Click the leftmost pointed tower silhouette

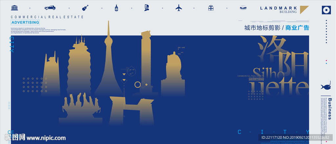pos(51,74)
